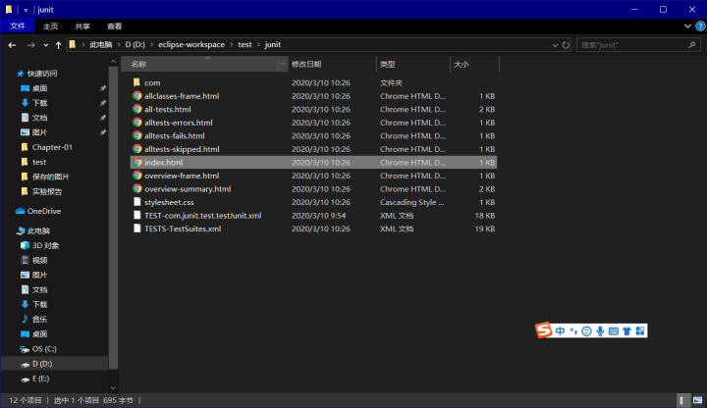Switch to large icons view in status bar

click(x=697, y=400)
